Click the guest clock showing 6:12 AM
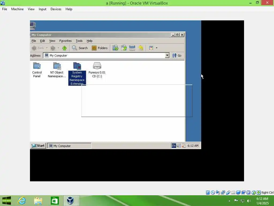Viewport: 274px width, 206px height. pyautogui.click(x=193, y=146)
